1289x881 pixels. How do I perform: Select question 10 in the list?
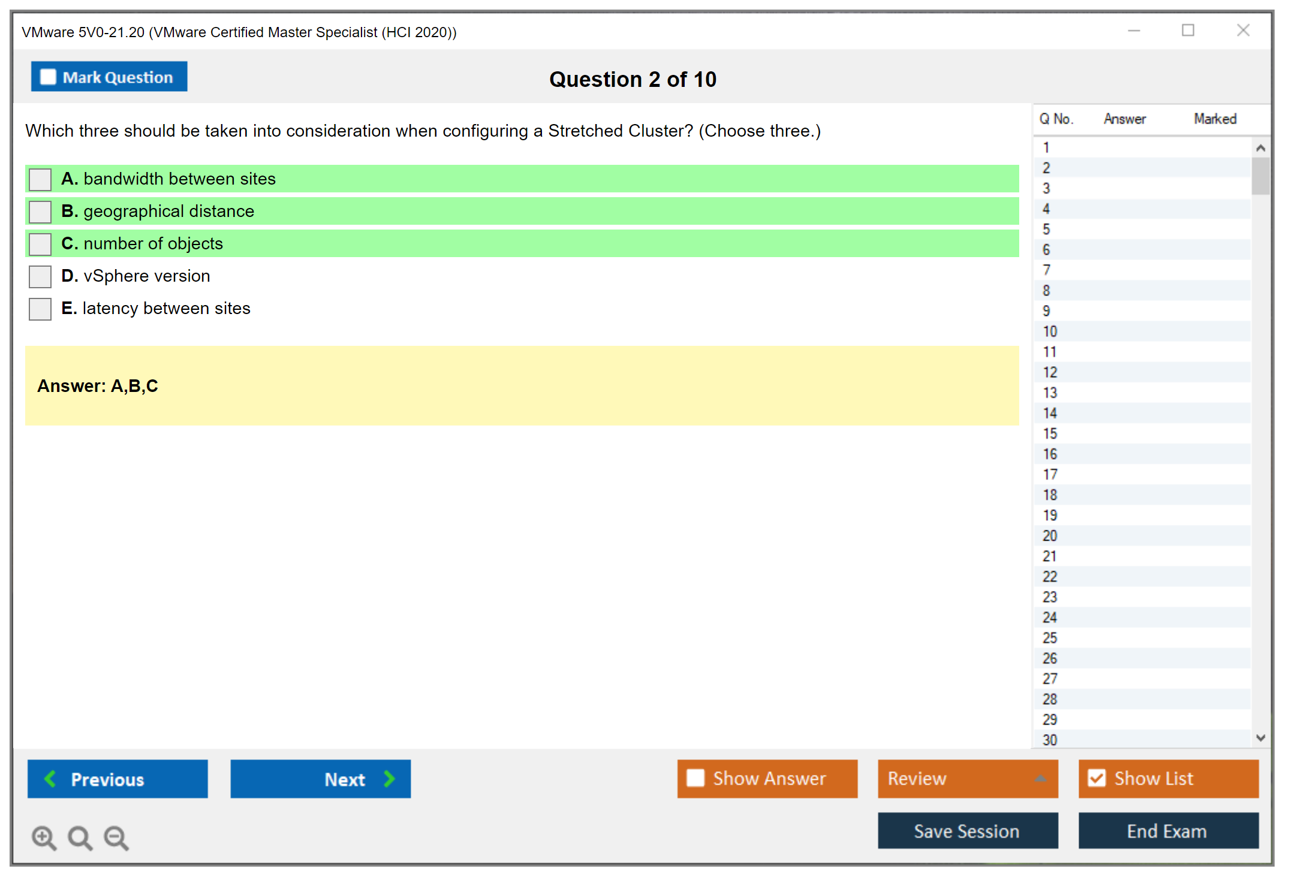[1050, 331]
